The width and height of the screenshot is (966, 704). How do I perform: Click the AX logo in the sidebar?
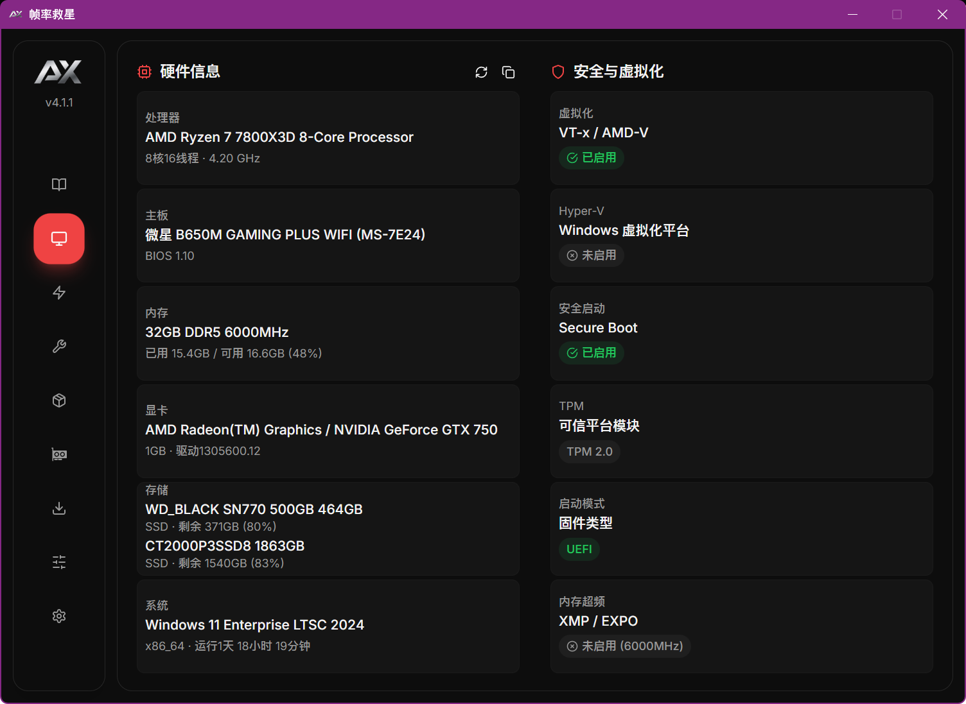[58, 72]
